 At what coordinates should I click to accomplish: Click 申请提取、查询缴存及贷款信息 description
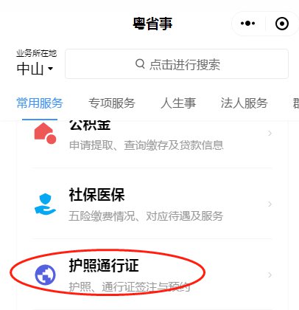147,145
